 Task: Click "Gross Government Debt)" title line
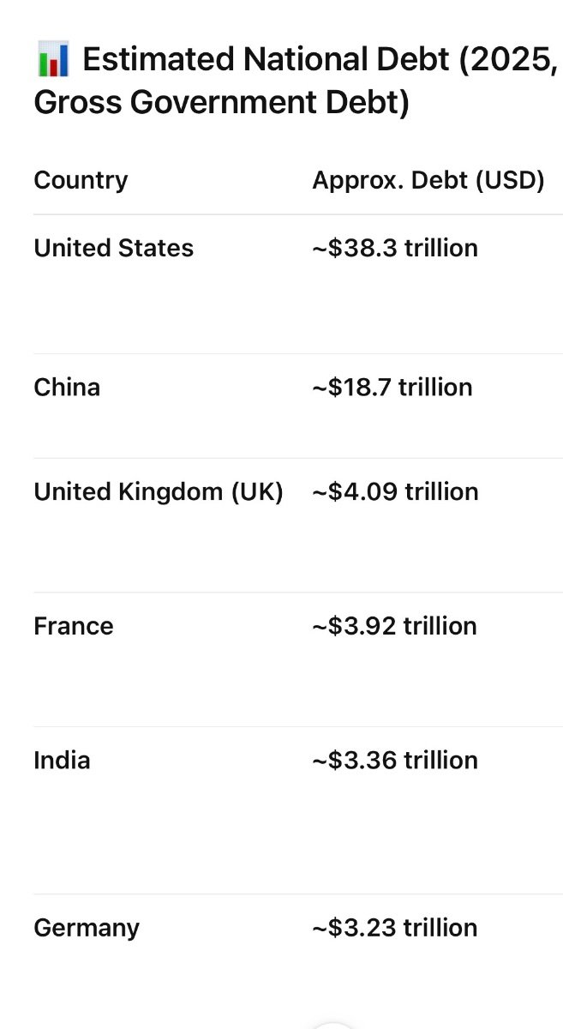click(221, 103)
